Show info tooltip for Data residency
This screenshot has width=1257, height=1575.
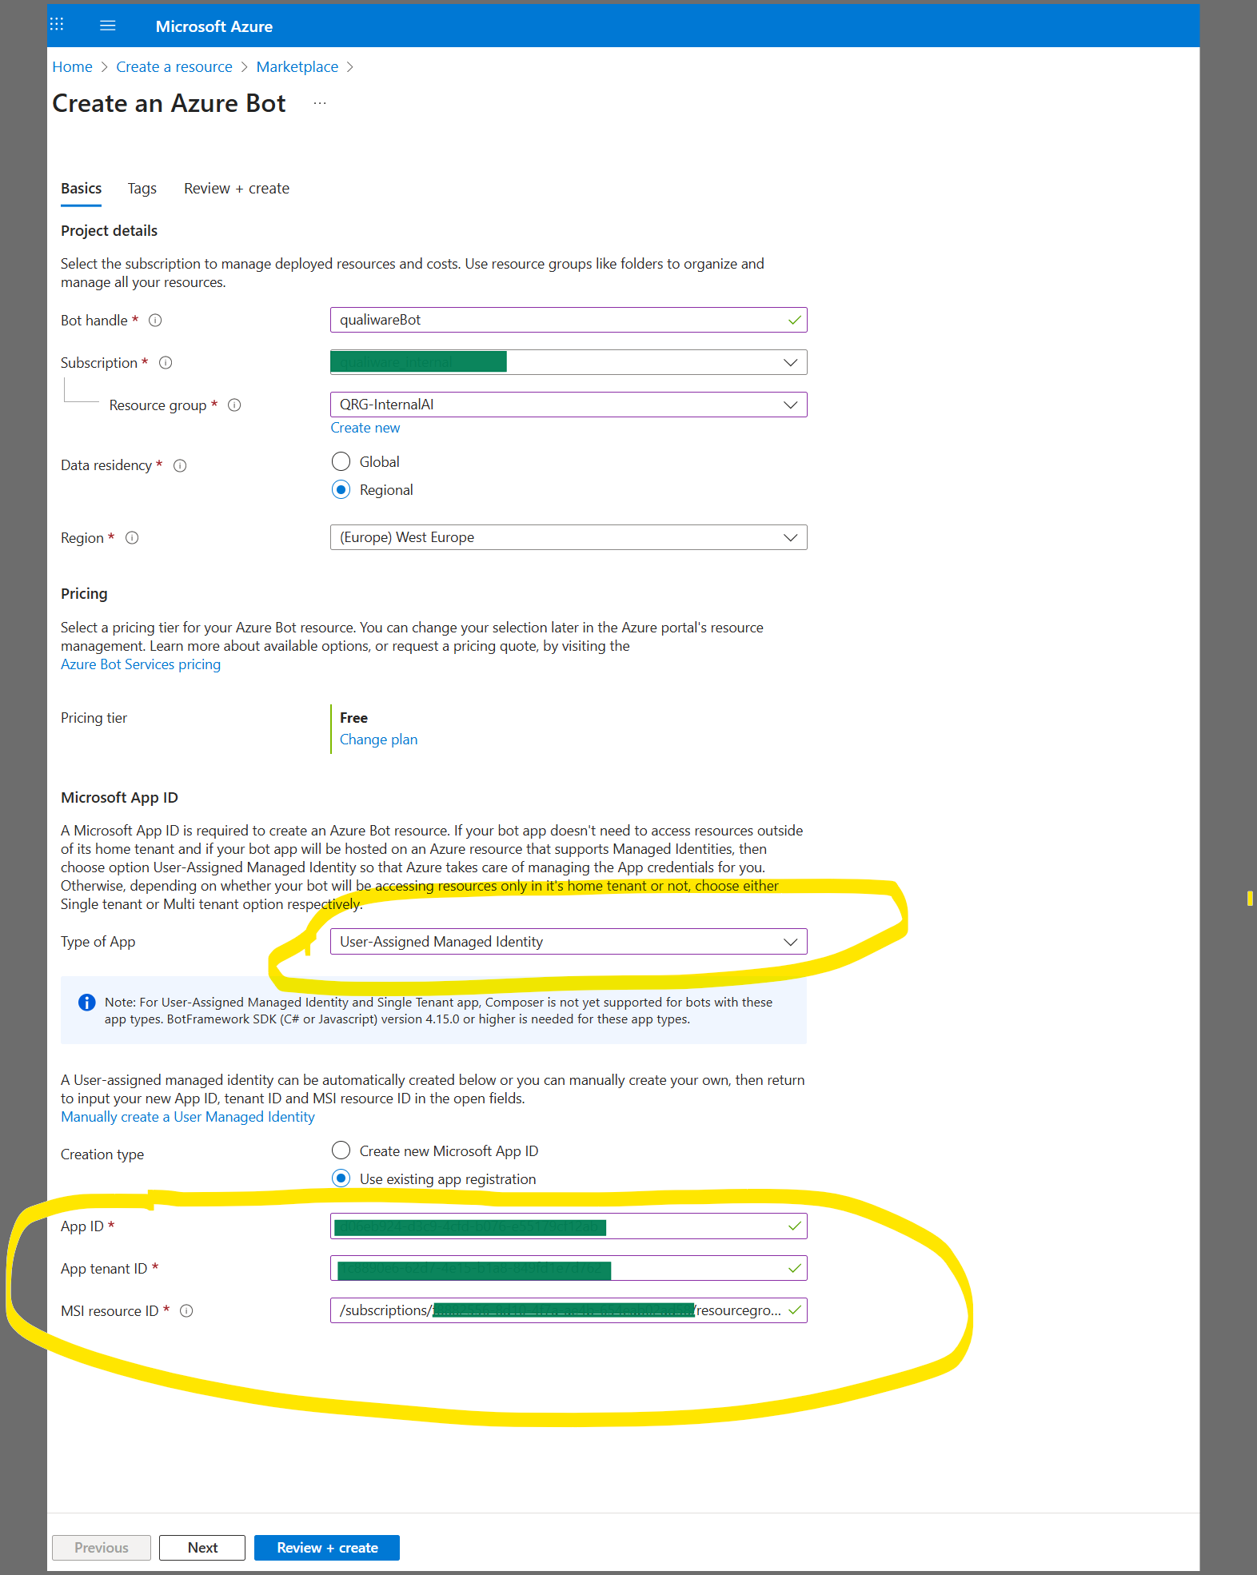[180, 466]
